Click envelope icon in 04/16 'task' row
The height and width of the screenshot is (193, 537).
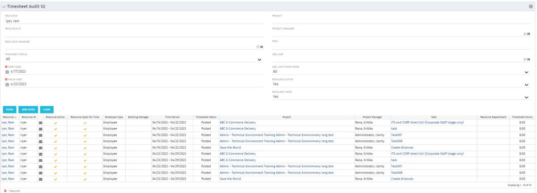click(41, 128)
